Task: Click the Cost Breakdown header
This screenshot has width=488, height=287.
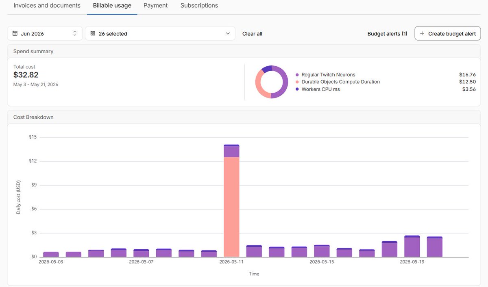Action: click(33, 117)
